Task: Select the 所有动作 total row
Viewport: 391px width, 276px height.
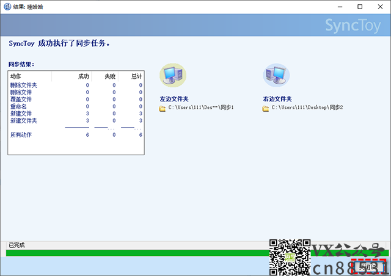Action: [76, 135]
